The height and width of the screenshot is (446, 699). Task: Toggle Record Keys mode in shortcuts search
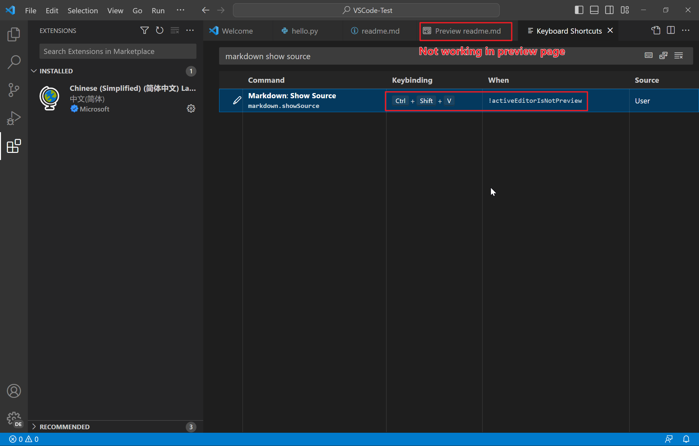pyautogui.click(x=649, y=55)
